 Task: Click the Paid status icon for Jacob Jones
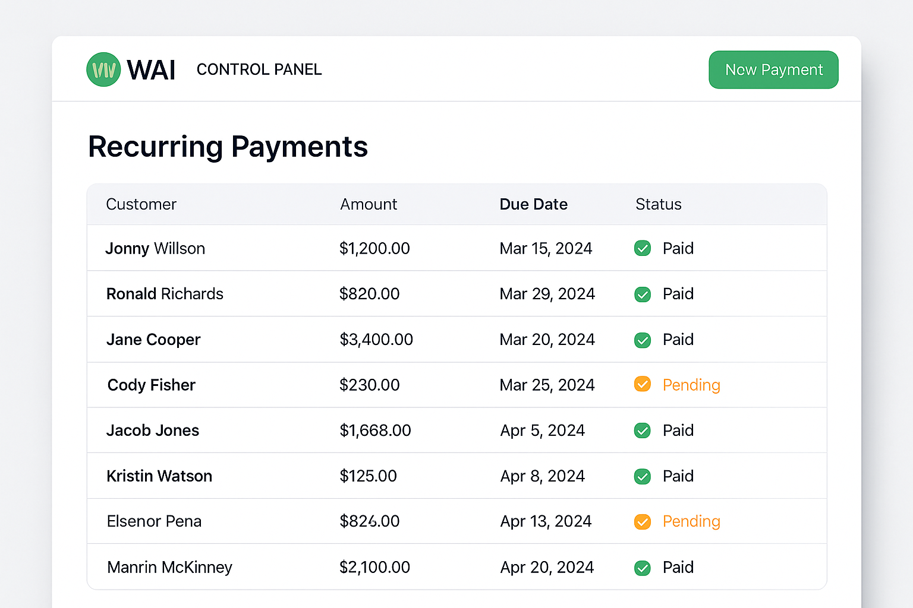click(643, 430)
